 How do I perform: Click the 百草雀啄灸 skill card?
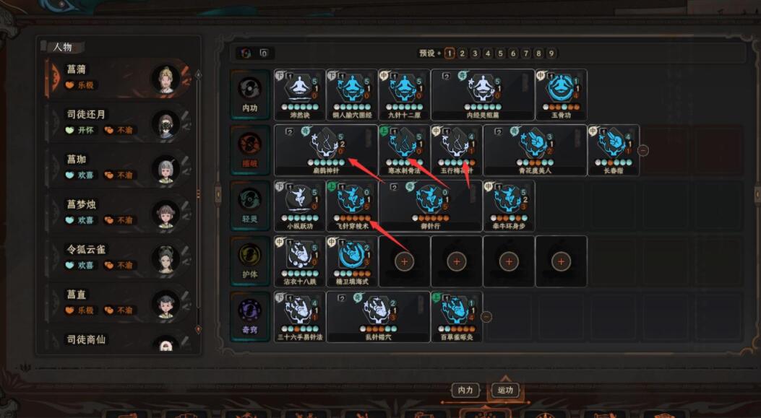click(456, 317)
